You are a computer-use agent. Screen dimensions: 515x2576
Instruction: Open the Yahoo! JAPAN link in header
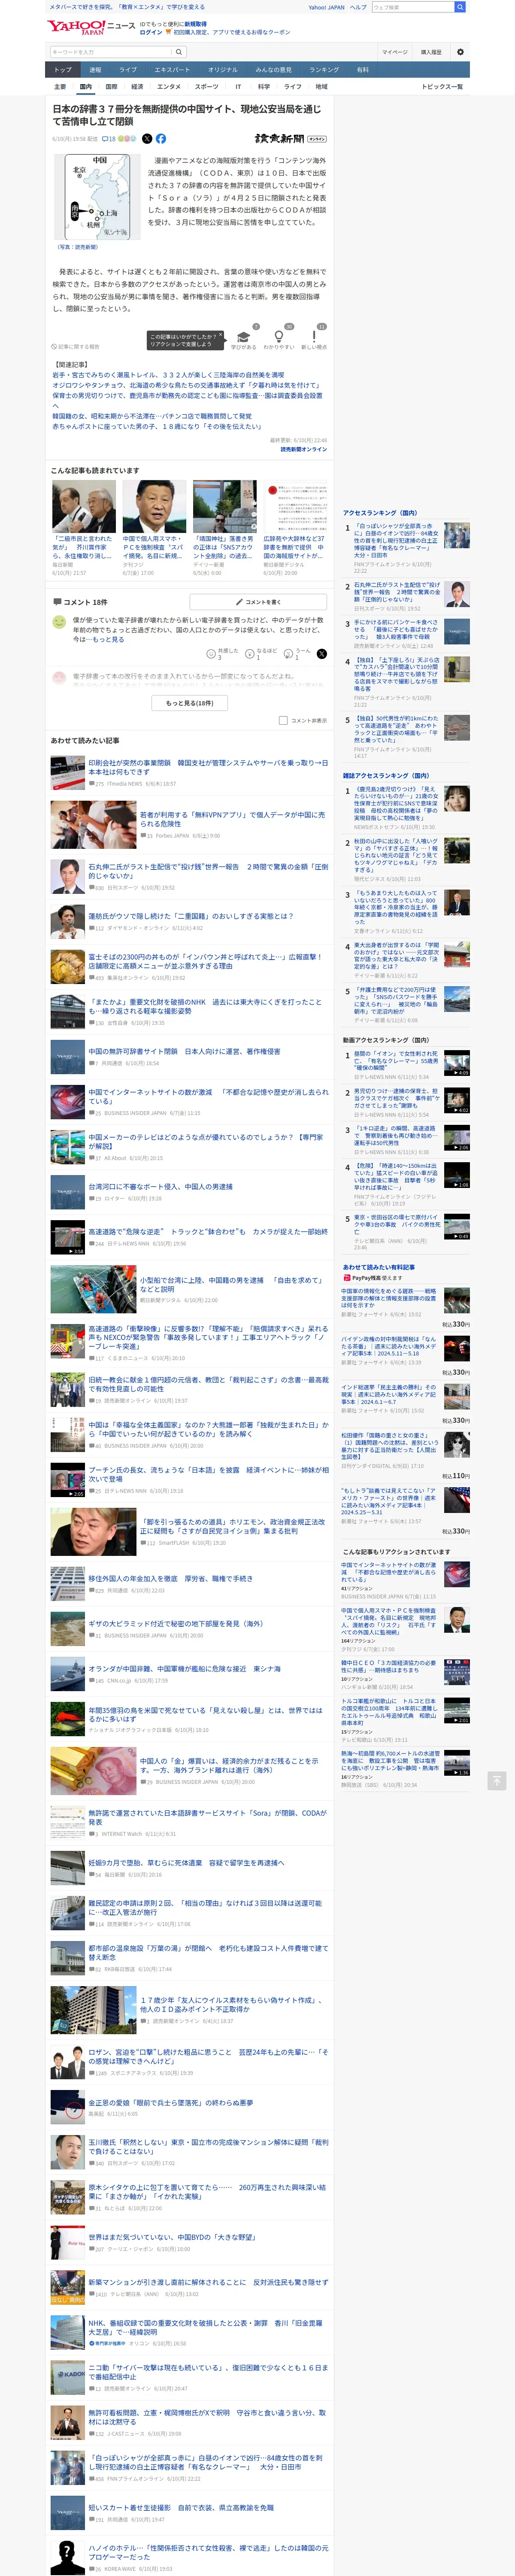tap(326, 7)
